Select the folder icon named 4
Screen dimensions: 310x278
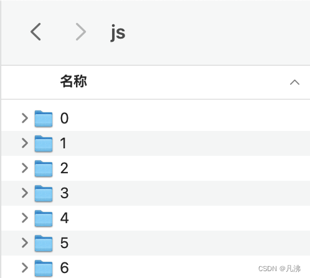click(44, 218)
